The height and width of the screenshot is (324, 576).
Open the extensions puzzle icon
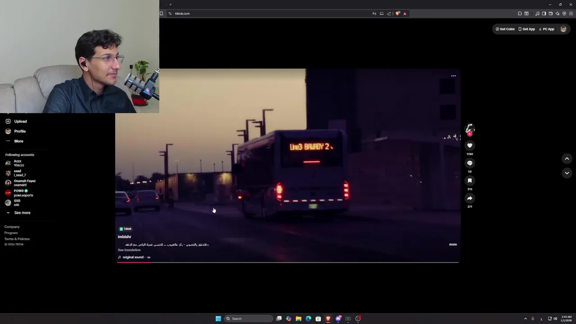520,13
